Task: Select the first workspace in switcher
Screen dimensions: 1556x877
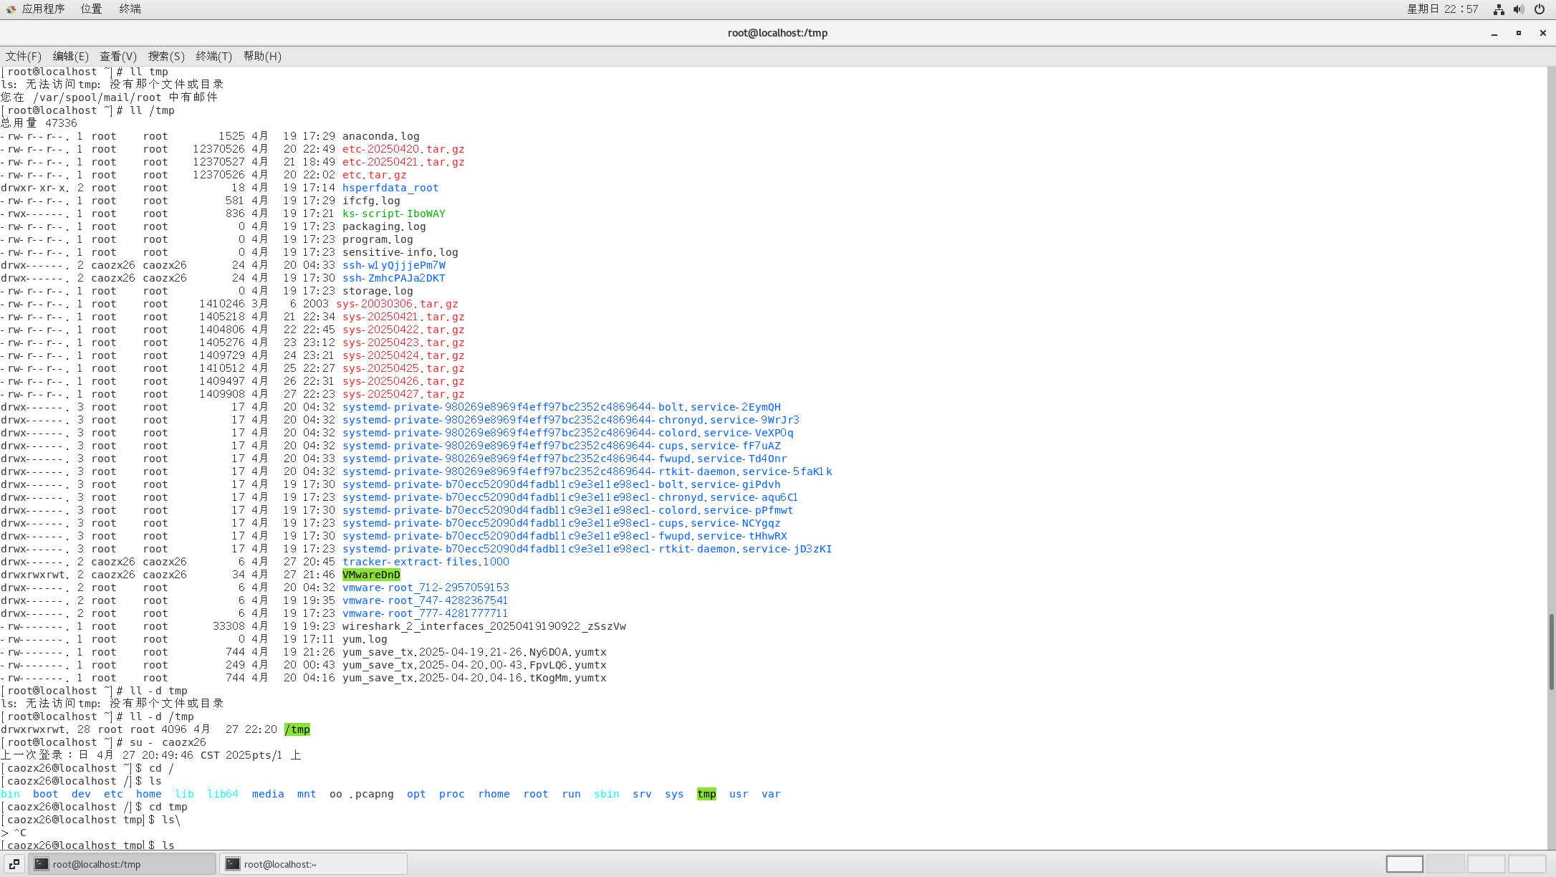Action: click(x=1404, y=864)
